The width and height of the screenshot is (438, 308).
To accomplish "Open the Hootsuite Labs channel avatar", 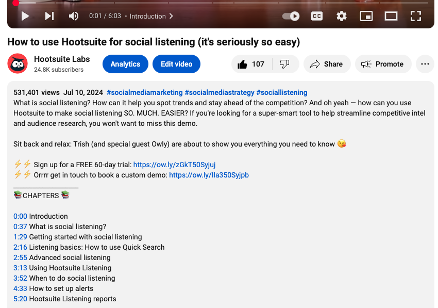I will pos(18,64).
